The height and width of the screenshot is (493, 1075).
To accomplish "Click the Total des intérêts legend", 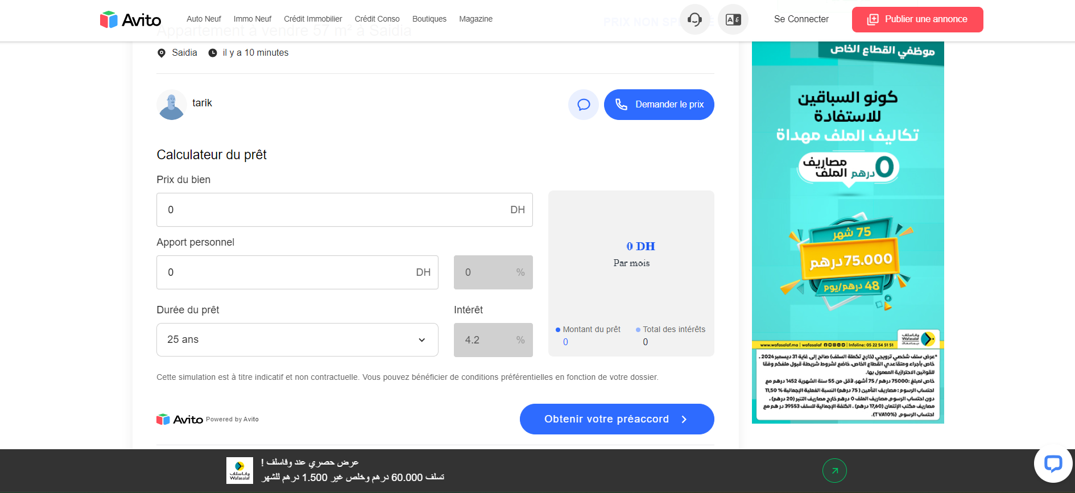I will point(671,329).
